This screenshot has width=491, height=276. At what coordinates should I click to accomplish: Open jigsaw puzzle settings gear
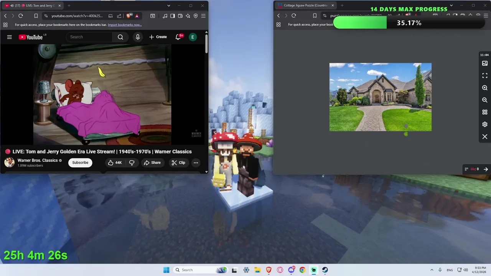485,125
